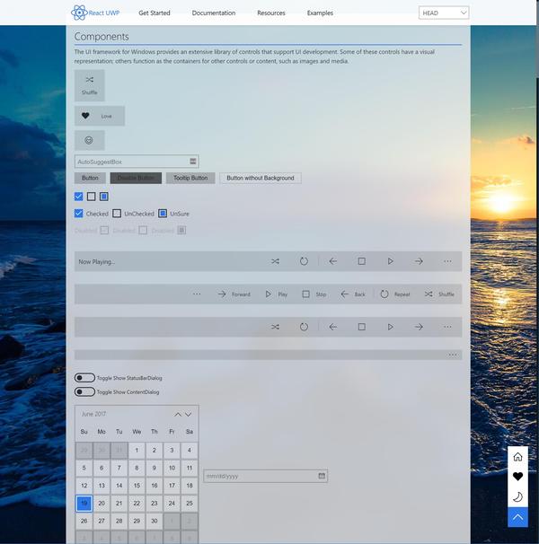Click play icon in Now Playing bar
This screenshot has height=544, width=539.
[390, 261]
